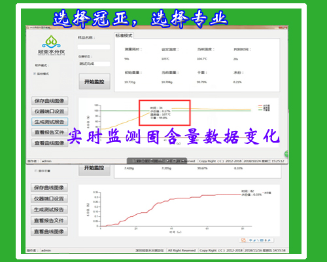Image resolution: width=327 pixels, height=262 pixels.
Task: Click 开始监控 button in upper window
Action: tap(94, 81)
